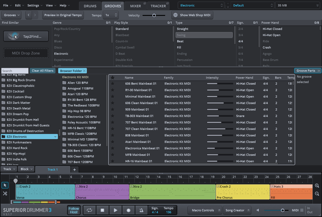Zoom in on the song track

[317, 186]
